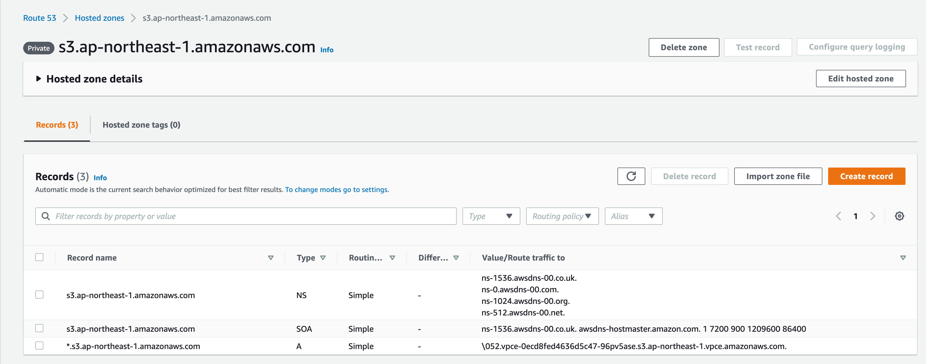
Task: Click the refresh records icon button
Action: pyautogui.click(x=631, y=176)
